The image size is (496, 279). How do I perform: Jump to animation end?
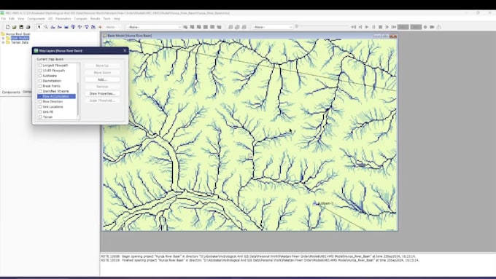click(394, 27)
